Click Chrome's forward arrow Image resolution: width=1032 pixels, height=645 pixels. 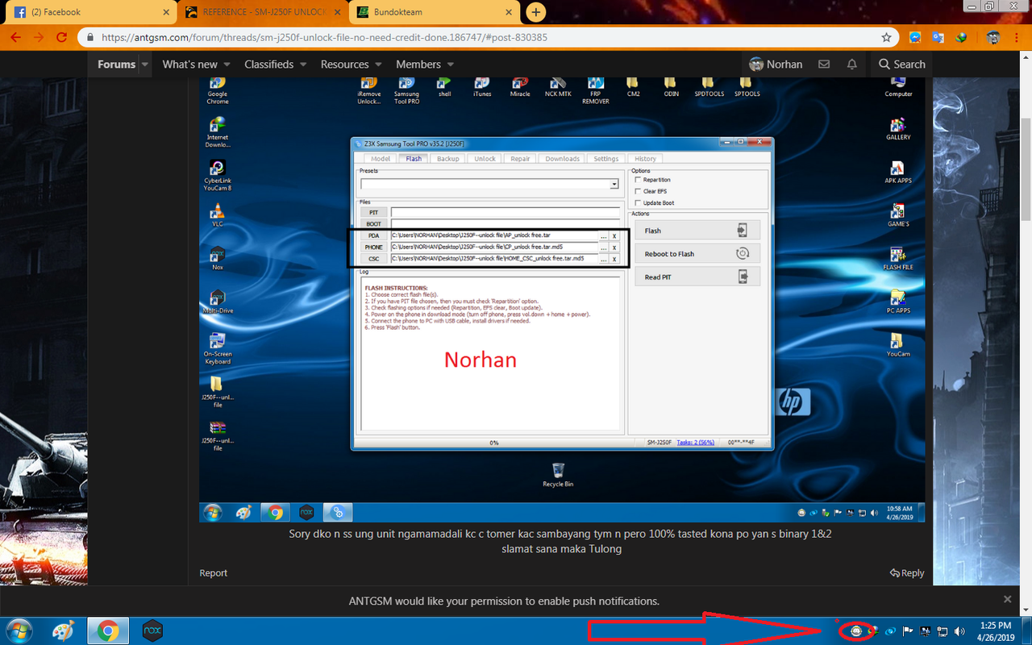pyautogui.click(x=39, y=37)
